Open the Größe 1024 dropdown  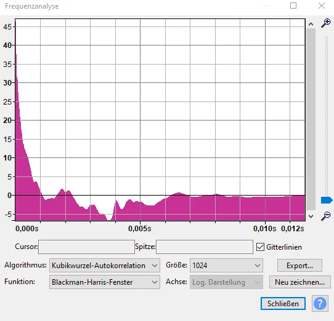(x=226, y=265)
